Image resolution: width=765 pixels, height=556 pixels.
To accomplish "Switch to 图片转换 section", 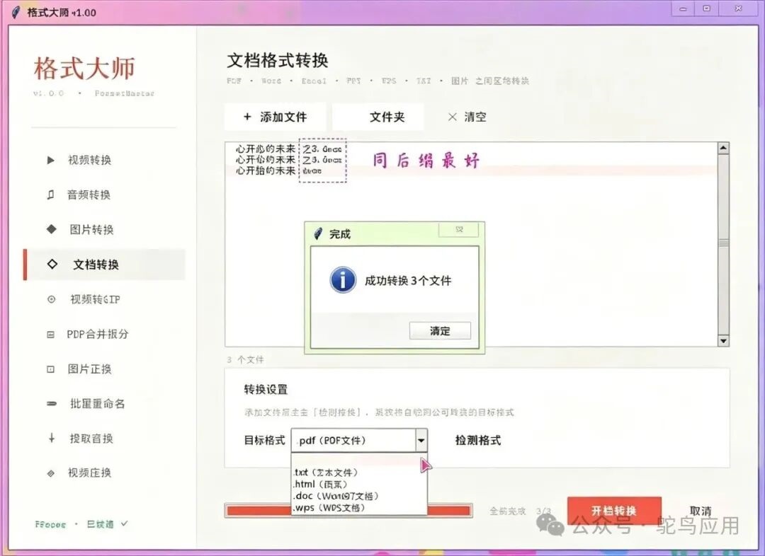I will click(105, 229).
